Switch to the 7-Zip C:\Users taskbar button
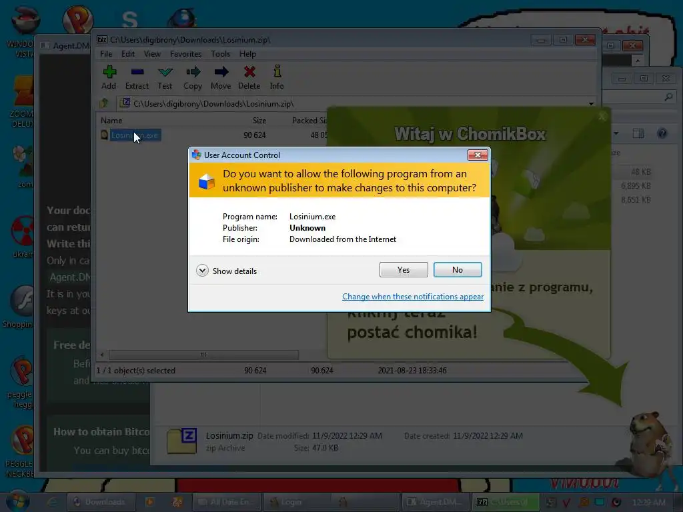683x512 pixels. point(506,502)
